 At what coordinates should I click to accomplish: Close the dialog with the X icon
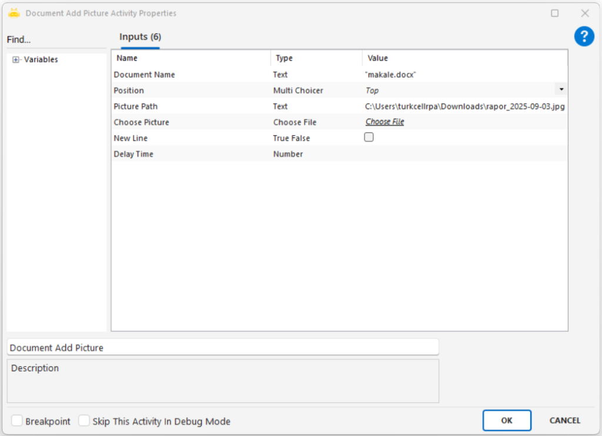click(584, 13)
